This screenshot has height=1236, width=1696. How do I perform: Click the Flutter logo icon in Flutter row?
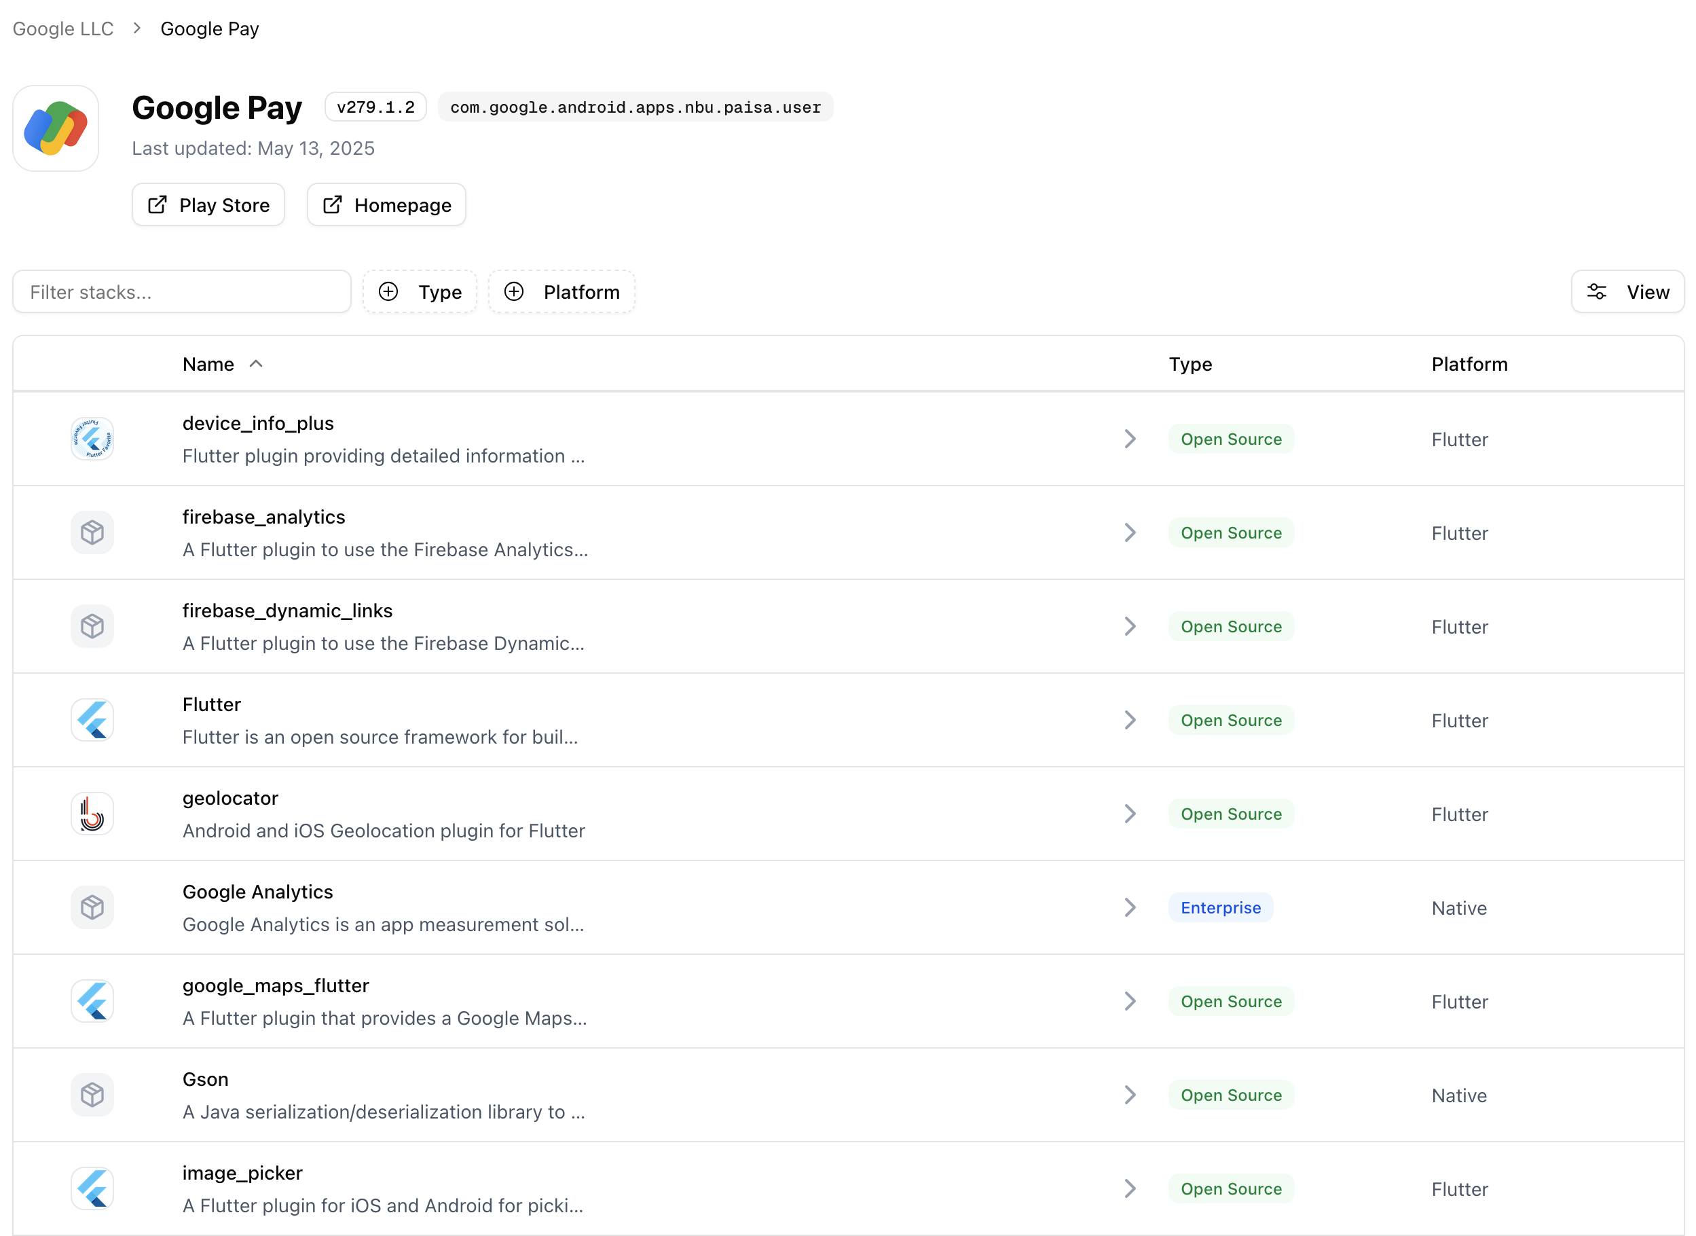tap(92, 720)
